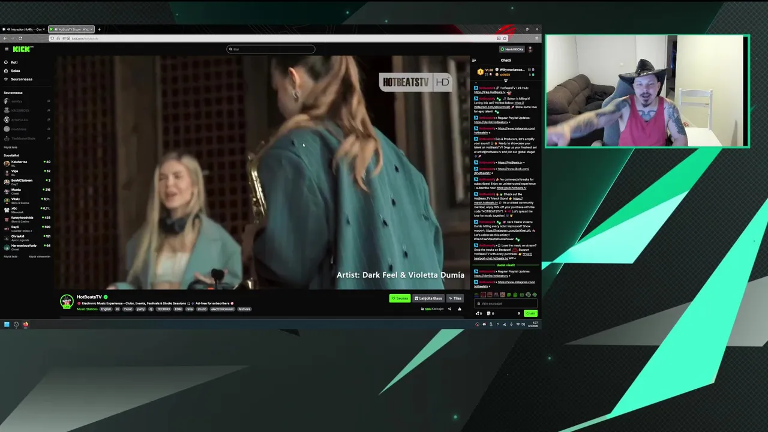This screenshot has width=768, height=432.
Task: Click the HotBeatsTV channel name
Action: (x=89, y=297)
